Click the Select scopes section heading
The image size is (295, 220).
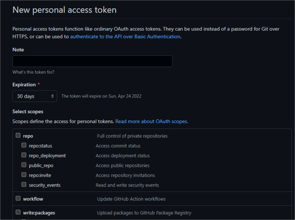pos(28,111)
